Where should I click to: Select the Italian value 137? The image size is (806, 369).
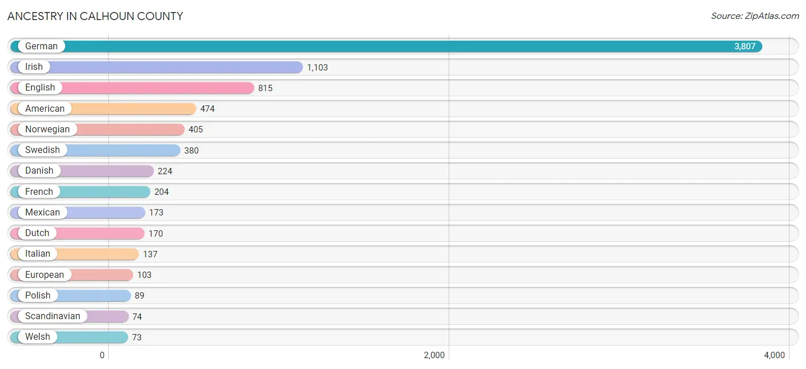click(x=150, y=254)
